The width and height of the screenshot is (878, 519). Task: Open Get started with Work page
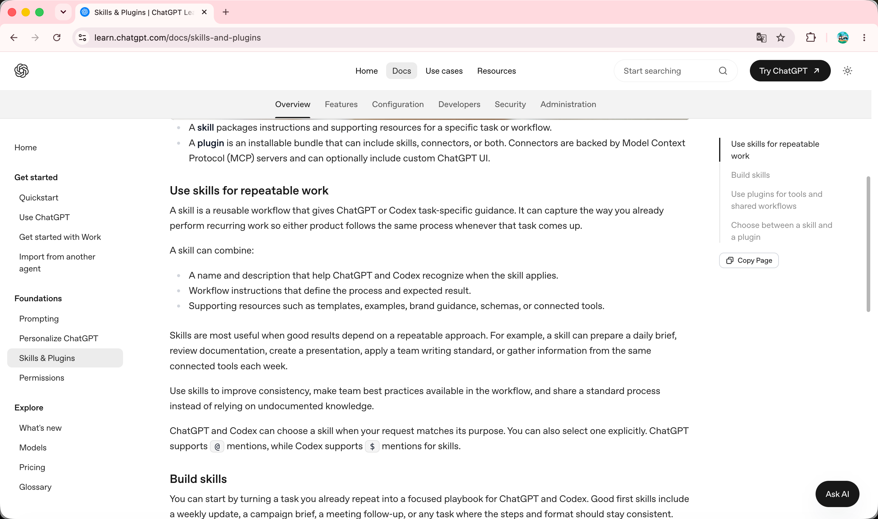[x=60, y=237]
